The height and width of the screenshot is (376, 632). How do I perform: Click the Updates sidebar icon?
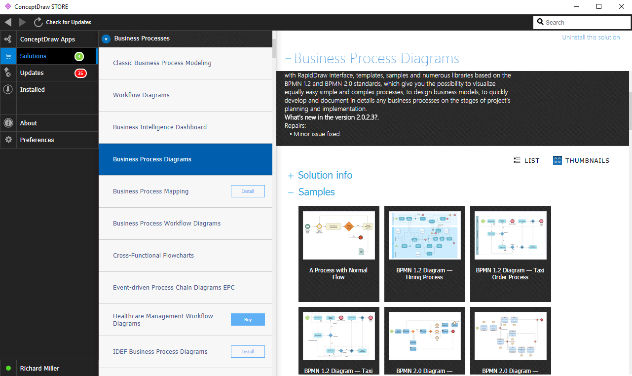point(8,73)
